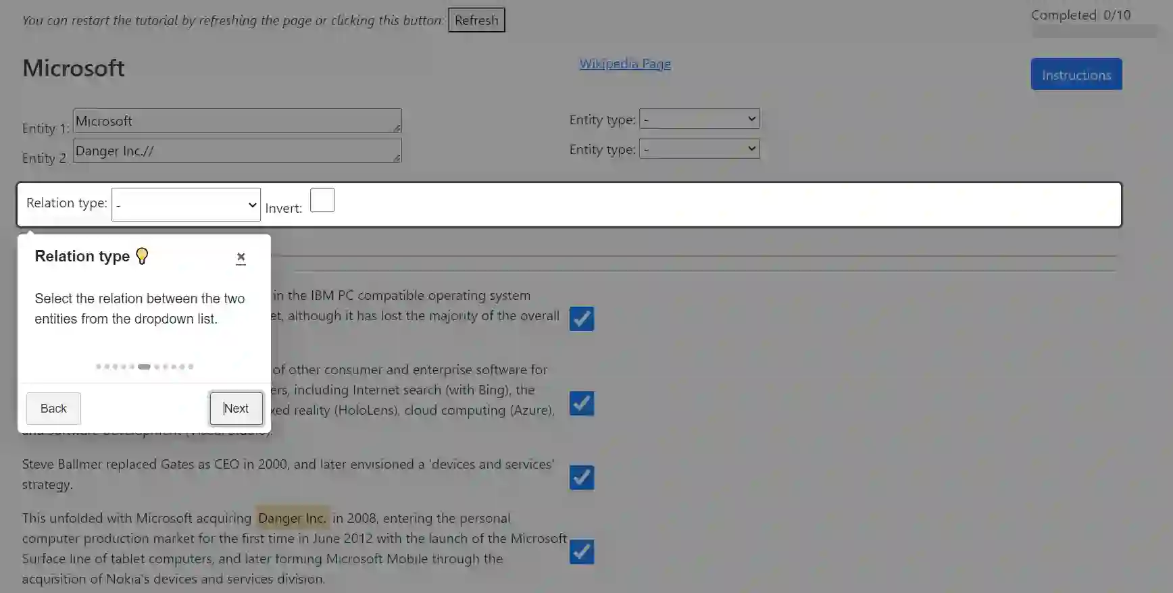Click the Completed 0/10 progress bar

point(1095,31)
